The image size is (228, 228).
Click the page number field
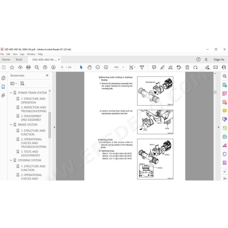pos(62,67)
